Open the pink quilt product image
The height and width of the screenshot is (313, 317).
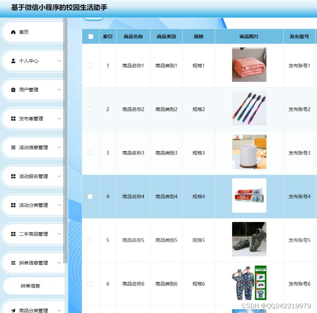pos(249,65)
